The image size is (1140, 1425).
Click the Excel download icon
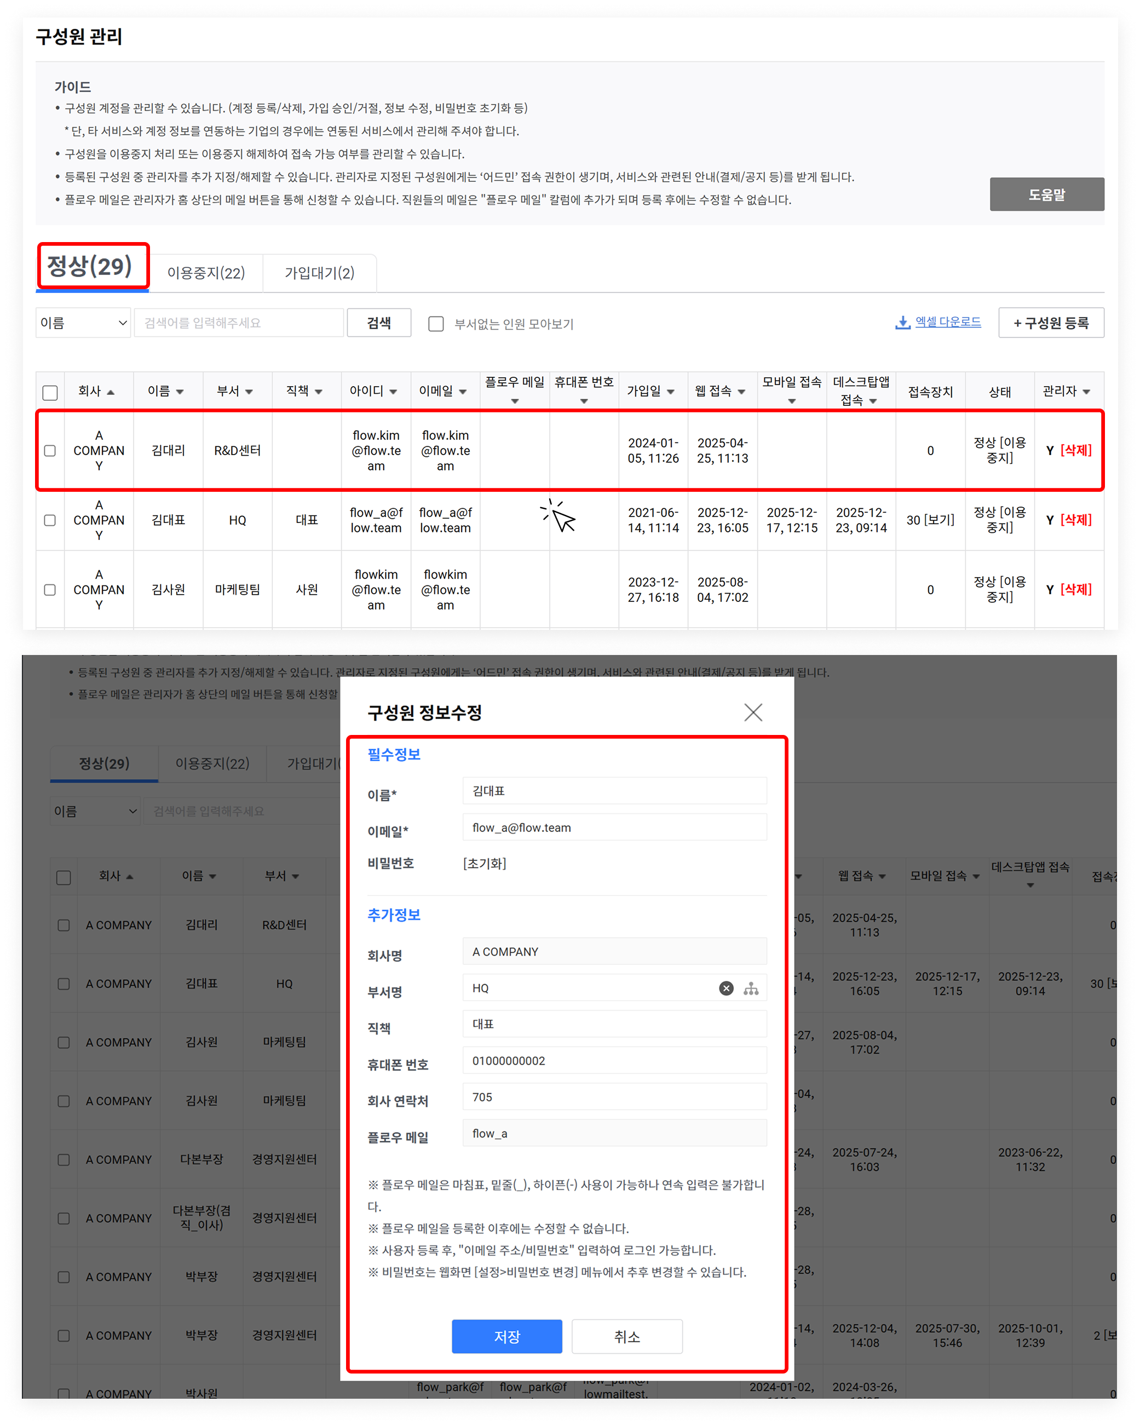click(x=902, y=323)
